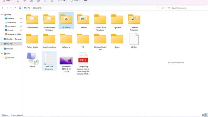Viewport: 208px width, 117px height.
Task: Focus the Search Documents field
Action: [x=187, y=8]
